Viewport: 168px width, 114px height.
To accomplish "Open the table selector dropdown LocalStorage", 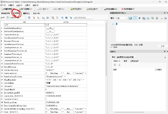I will click(17, 18).
